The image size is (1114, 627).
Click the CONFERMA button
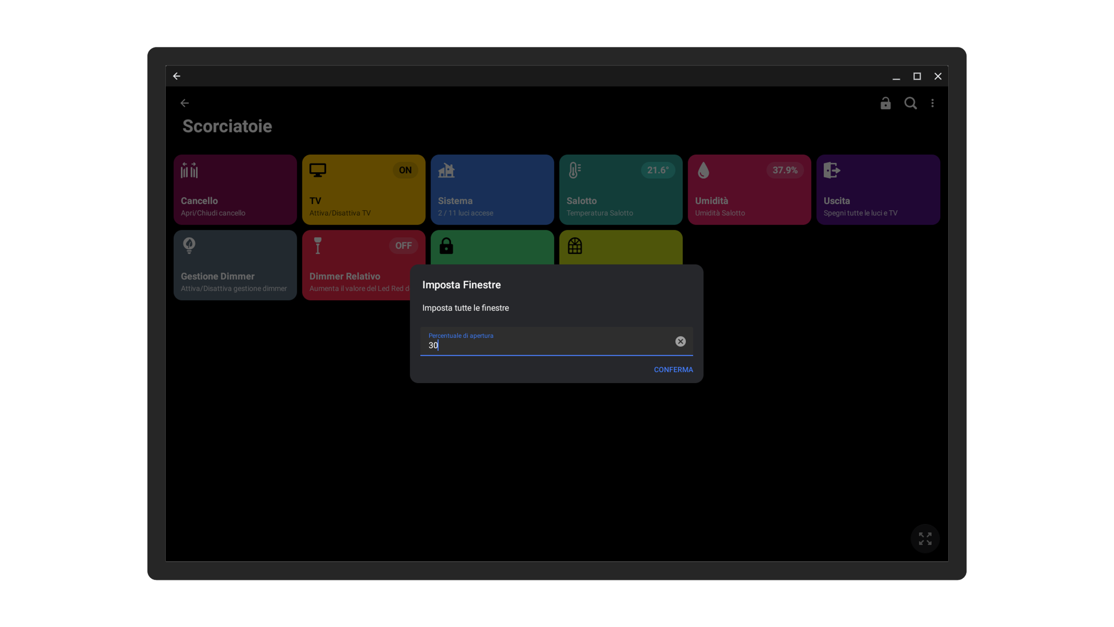click(x=673, y=370)
